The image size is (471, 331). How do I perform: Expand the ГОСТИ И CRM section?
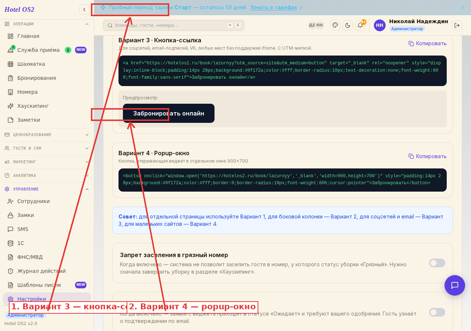[x=47, y=148]
